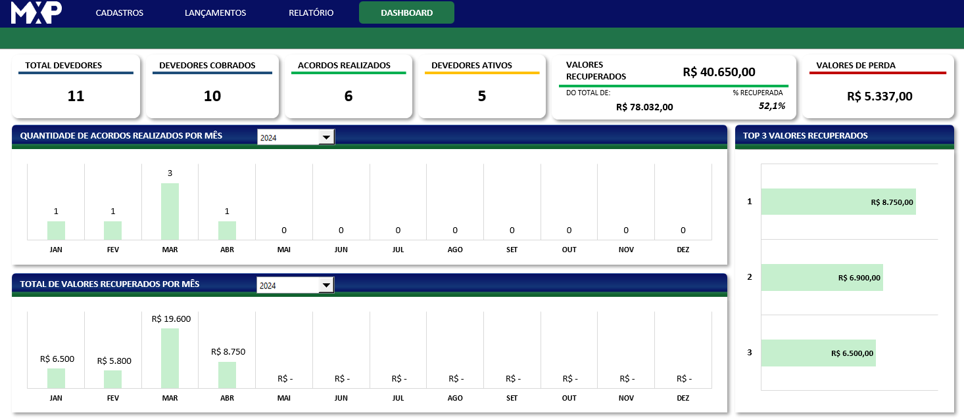Click the 2024 year field in valores recuperados chart

(x=287, y=286)
